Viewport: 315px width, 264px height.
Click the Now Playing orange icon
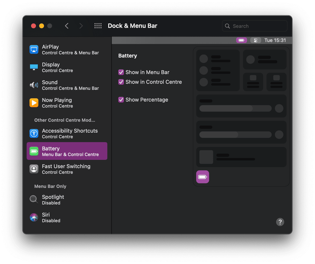[x=34, y=103]
